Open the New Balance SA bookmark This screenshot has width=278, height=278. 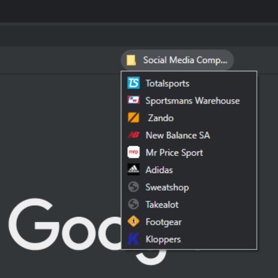pyautogui.click(x=189, y=135)
